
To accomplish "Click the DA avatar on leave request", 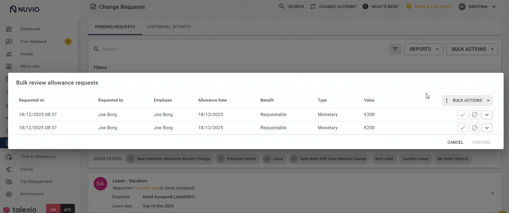I will 100,184.
